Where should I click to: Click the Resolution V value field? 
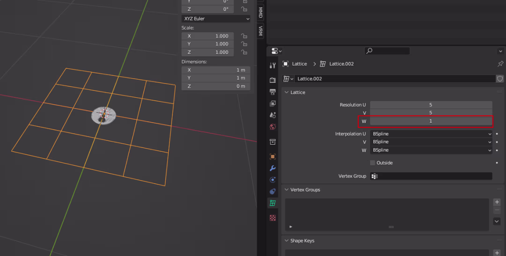click(431, 112)
